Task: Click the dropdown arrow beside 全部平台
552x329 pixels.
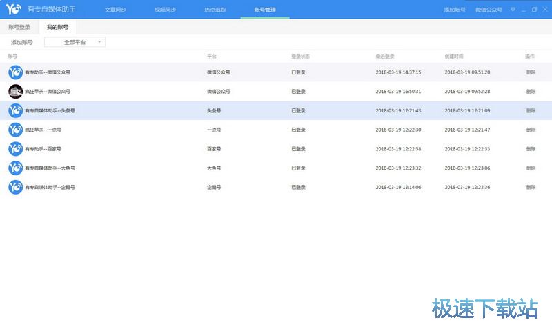Action: click(x=99, y=42)
